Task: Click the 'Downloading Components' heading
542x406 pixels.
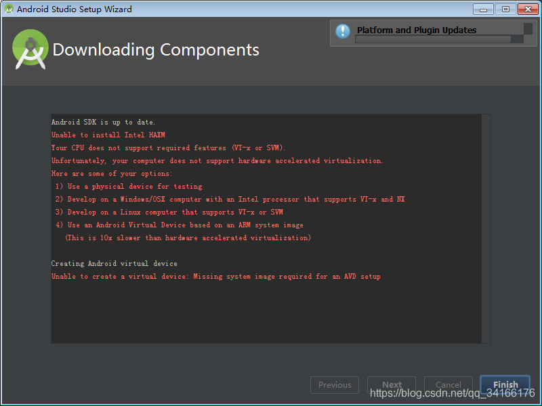Action: 156,49
